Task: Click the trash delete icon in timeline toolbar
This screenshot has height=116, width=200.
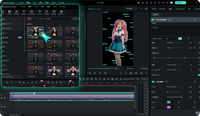Action: [20, 82]
